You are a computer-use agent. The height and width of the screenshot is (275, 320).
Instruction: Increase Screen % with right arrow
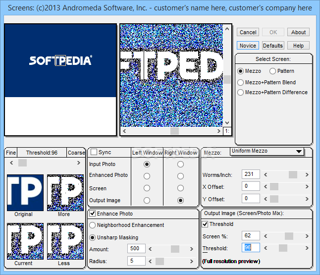pos(307,236)
